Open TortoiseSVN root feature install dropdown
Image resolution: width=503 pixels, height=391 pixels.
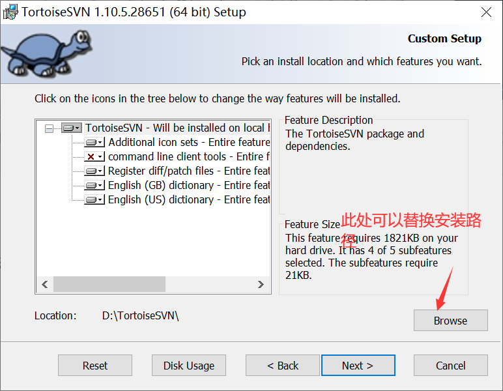tap(72, 128)
